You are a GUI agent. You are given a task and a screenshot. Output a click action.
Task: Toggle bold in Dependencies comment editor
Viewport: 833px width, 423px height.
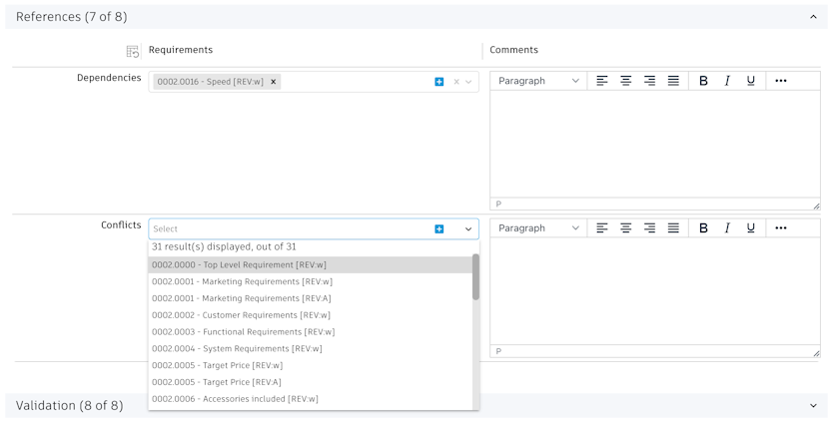(x=704, y=81)
